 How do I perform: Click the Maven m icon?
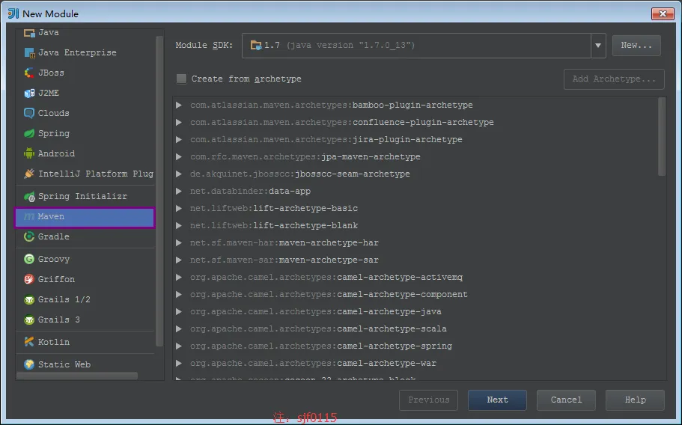pyautogui.click(x=29, y=216)
